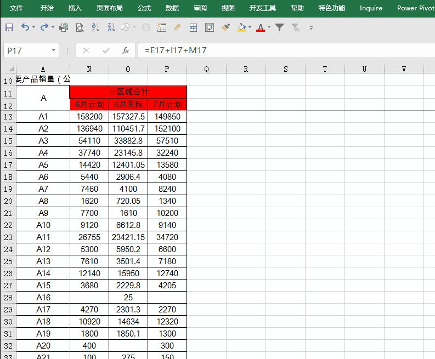Viewport: 435px width, 359px height.
Task: Click the font color red A swatch
Action: [x=260, y=27]
